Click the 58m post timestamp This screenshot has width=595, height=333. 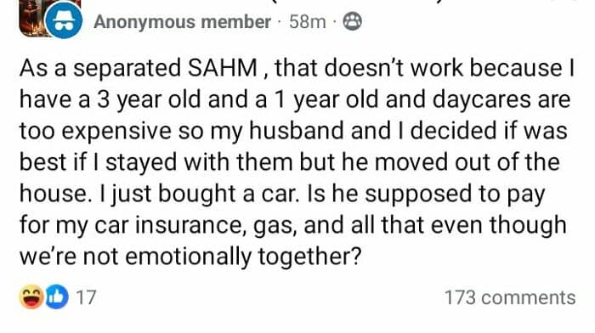tap(308, 21)
